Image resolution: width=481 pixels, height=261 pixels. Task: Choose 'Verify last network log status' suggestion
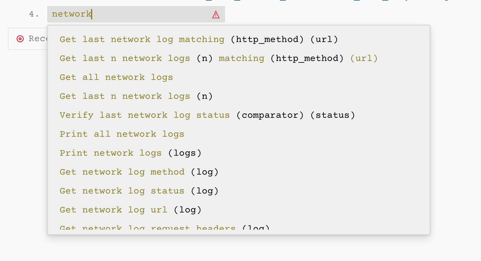pyautogui.click(x=239, y=115)
